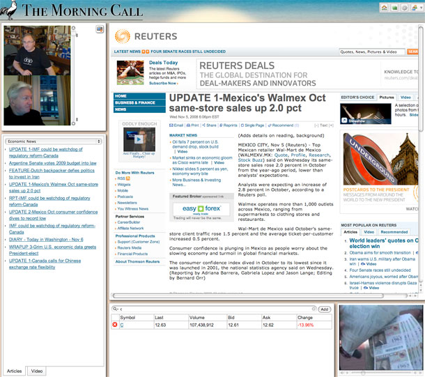Remove symbol C with red X icon
The image size is (425, 377).
point(115,325)
